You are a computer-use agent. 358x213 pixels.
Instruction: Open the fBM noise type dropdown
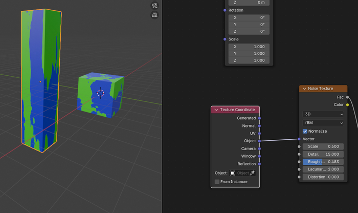[323, 123]
